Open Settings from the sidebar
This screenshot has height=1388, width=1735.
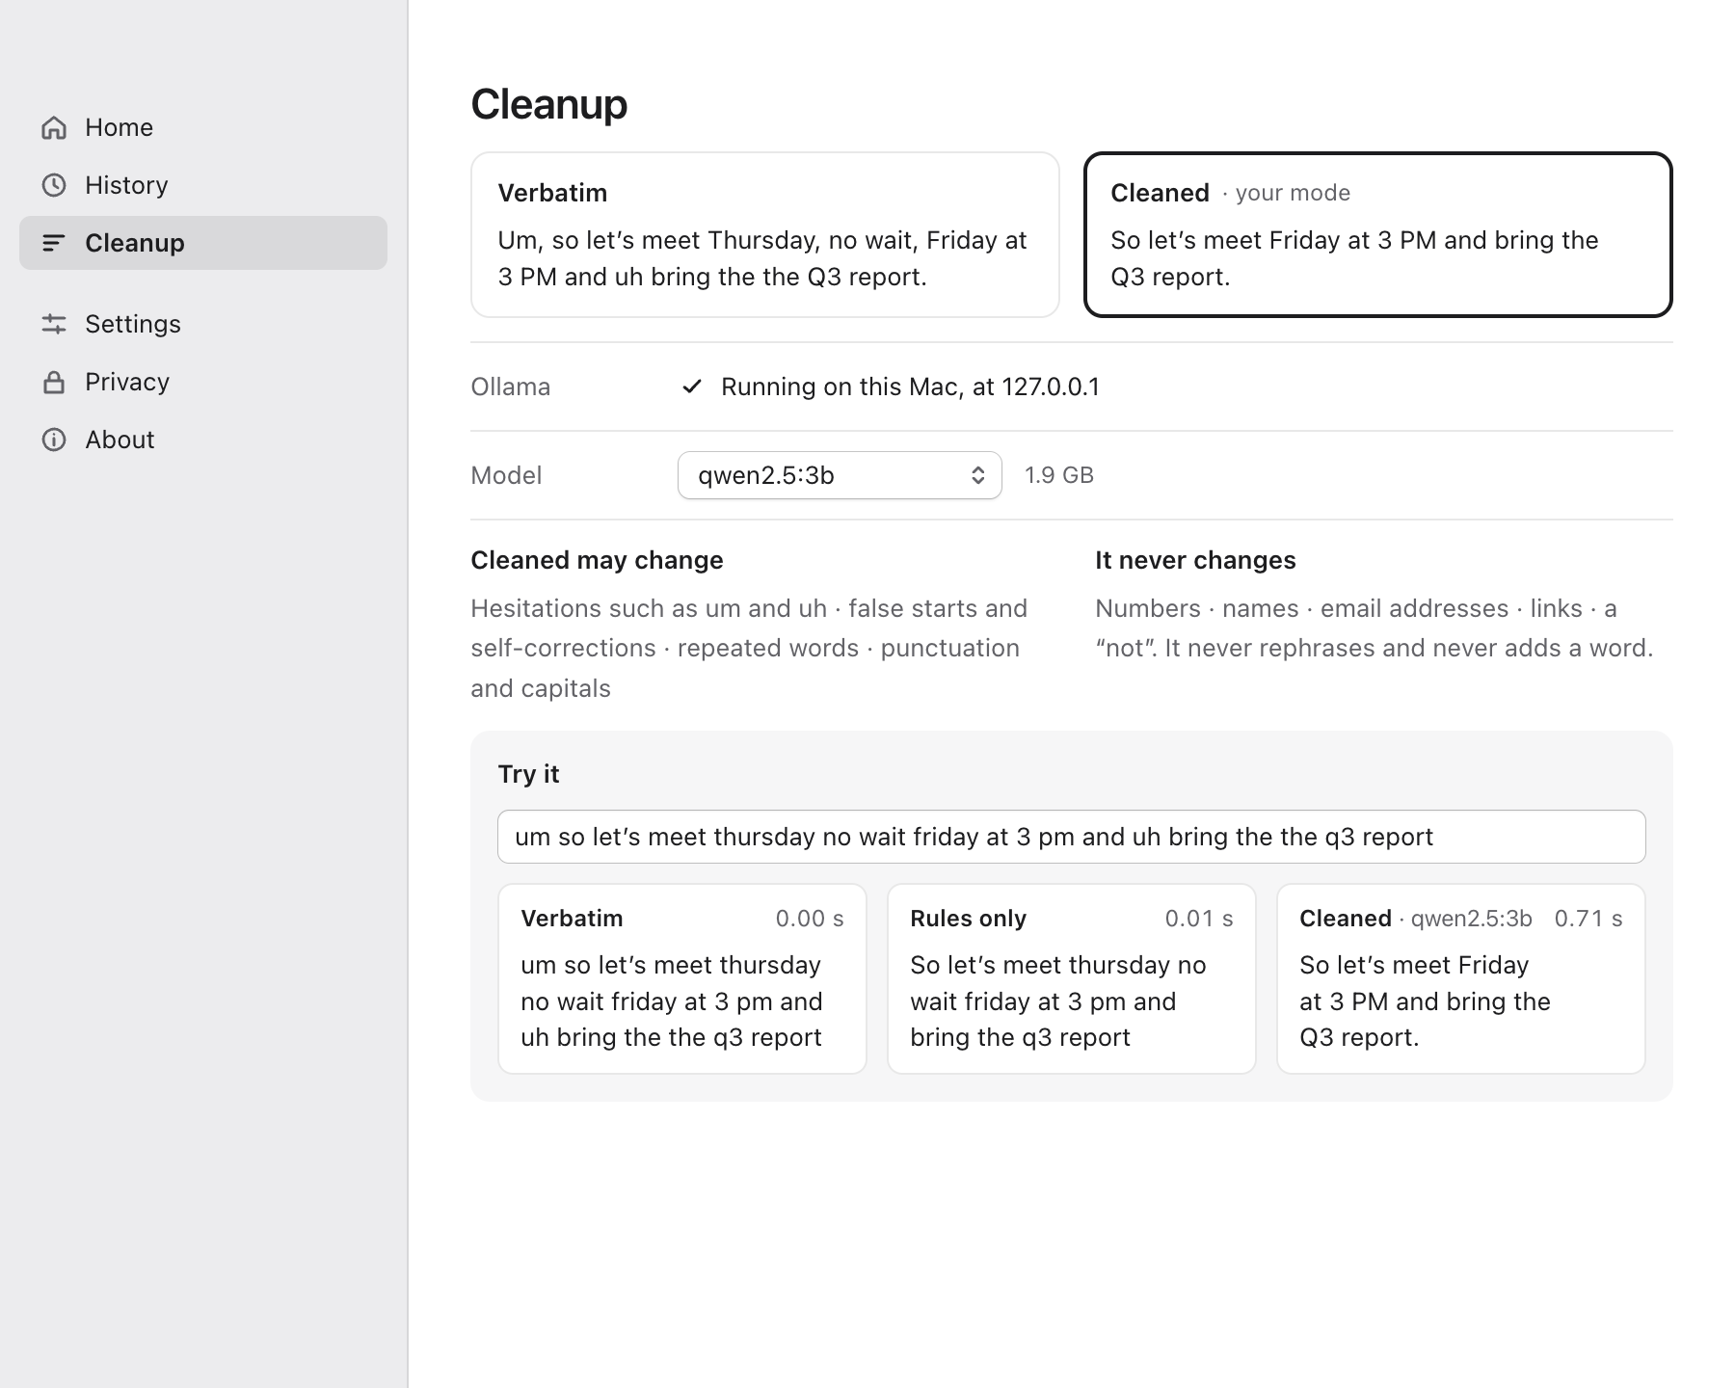(x=203, y=324)
